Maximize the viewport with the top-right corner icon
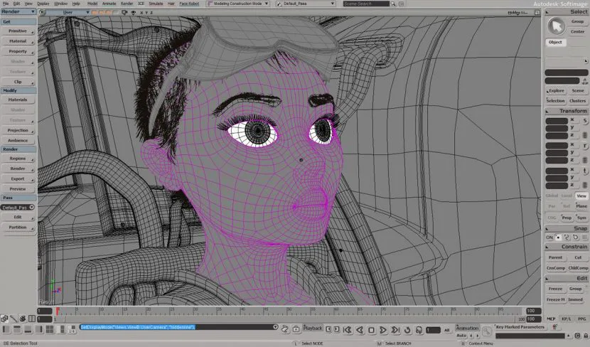The image size is (590, 347). (x=537, y=12)
